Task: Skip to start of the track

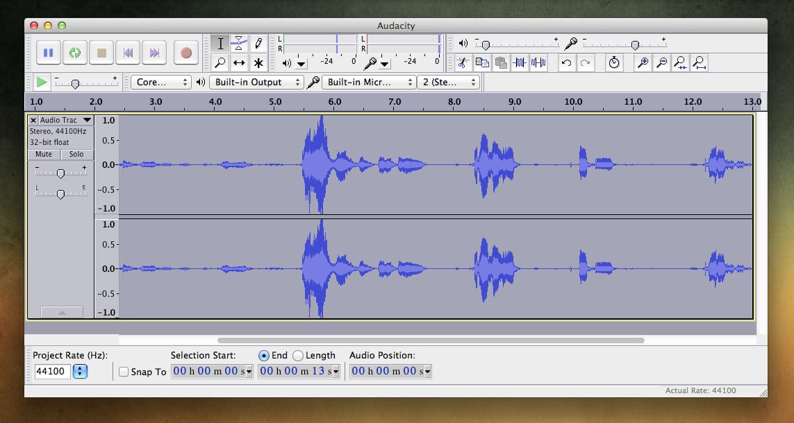Action: (128, 53)
